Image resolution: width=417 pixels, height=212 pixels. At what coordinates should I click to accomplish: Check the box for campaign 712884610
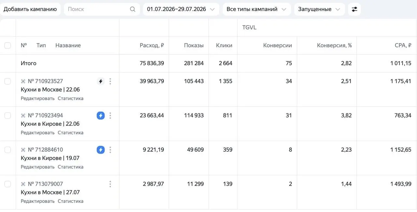click(x=7, y=150)
